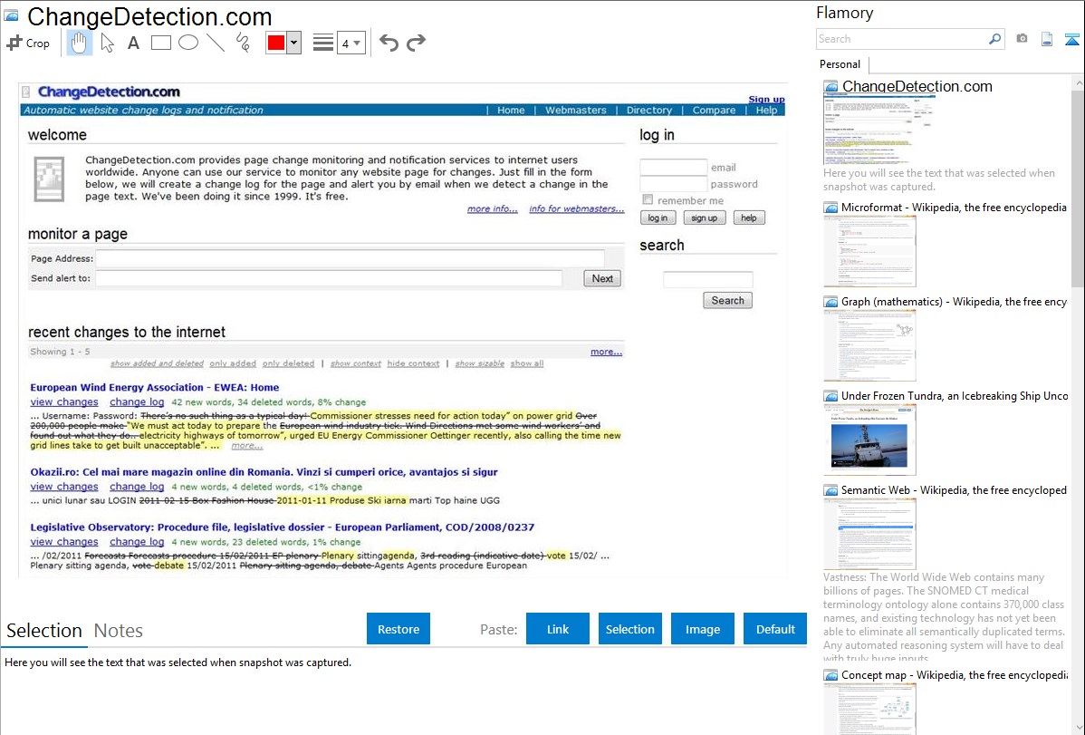
Task: Open the annotation color dropdown arrow
Action: click(293, 43)
